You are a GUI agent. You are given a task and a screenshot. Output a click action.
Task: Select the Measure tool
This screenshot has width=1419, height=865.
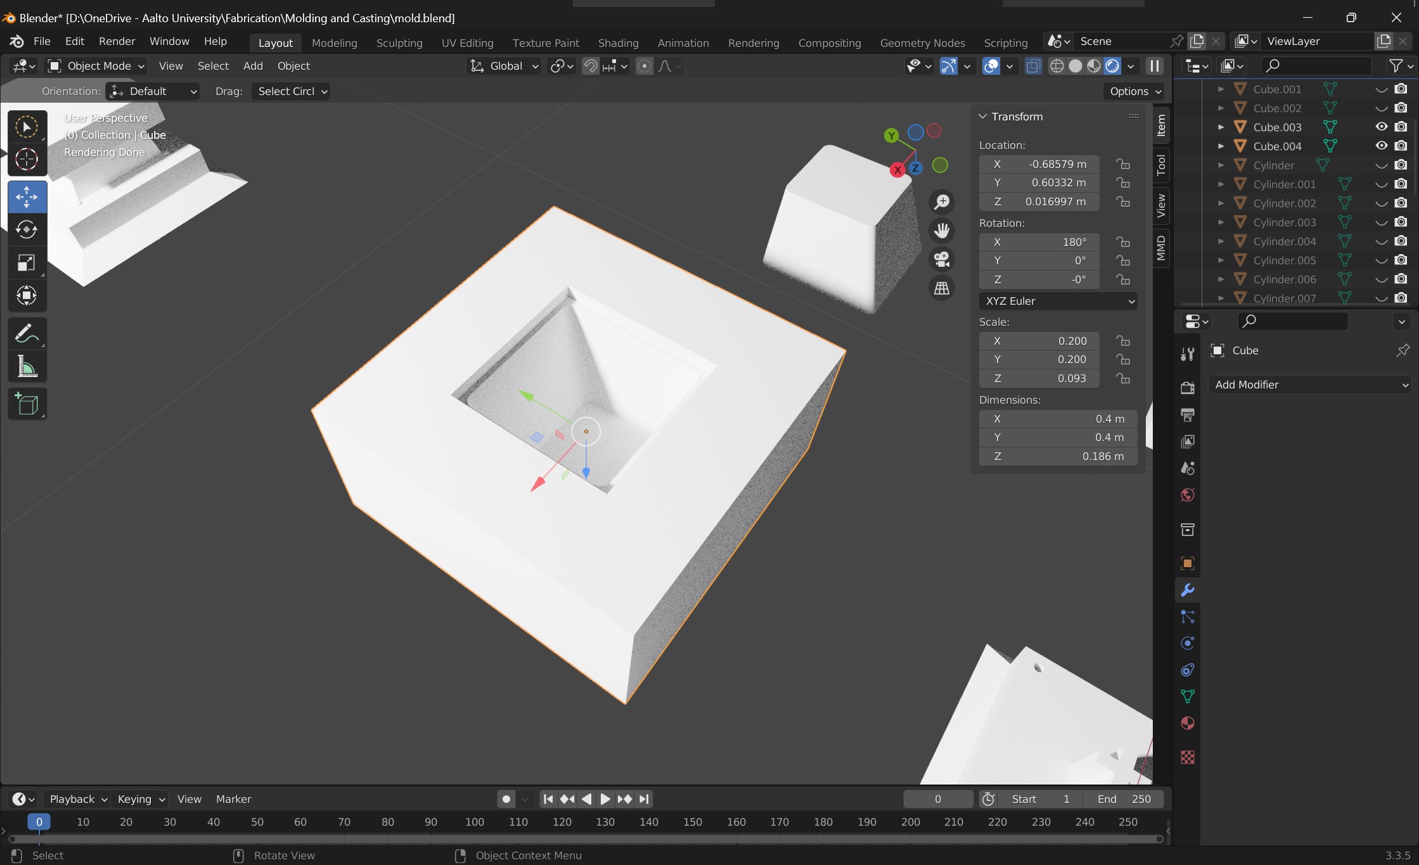27,367
